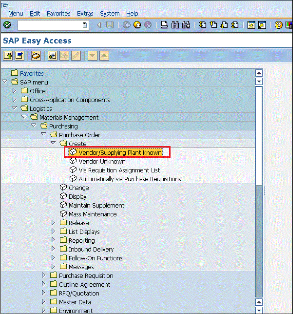Expand the Purchase Requisition folder
The width and height of the screenshot is (306, 317).
pyautogui.click(x=43, y=275)
